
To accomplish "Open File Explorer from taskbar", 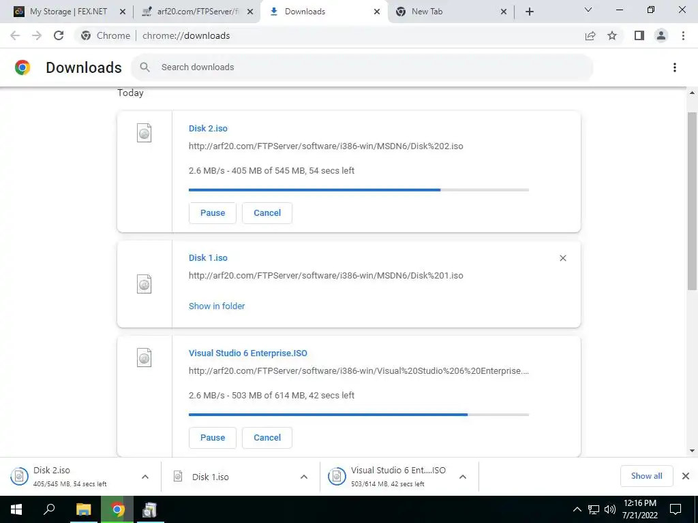I will [83, 509].
